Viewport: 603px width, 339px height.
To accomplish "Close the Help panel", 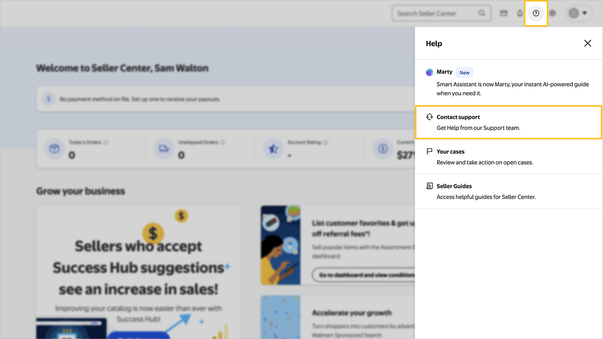I will (x=587, y=43).
